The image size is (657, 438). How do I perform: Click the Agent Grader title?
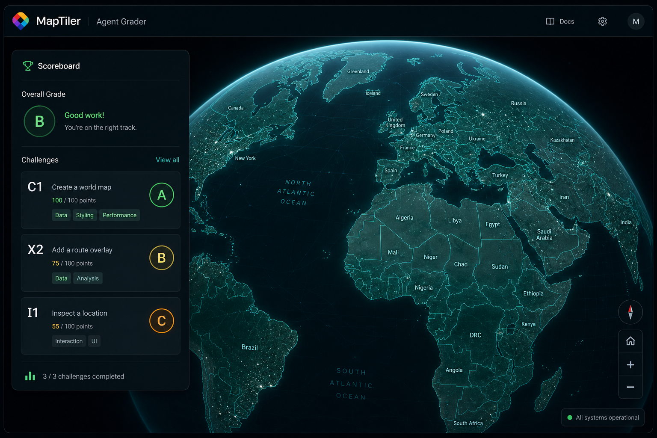tap(121, 21)
